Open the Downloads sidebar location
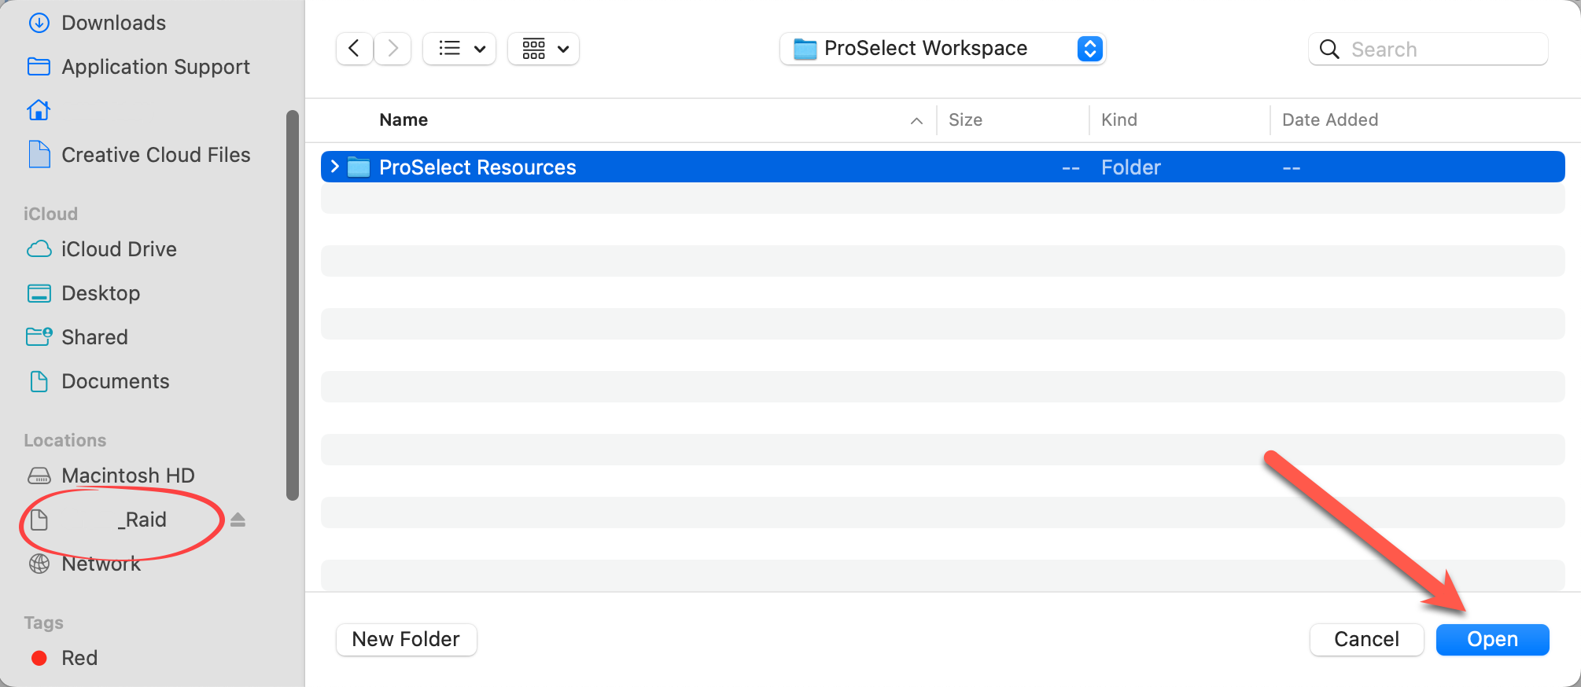The height and width of the screenshot is (687, 1581). [x=112, y=23]
